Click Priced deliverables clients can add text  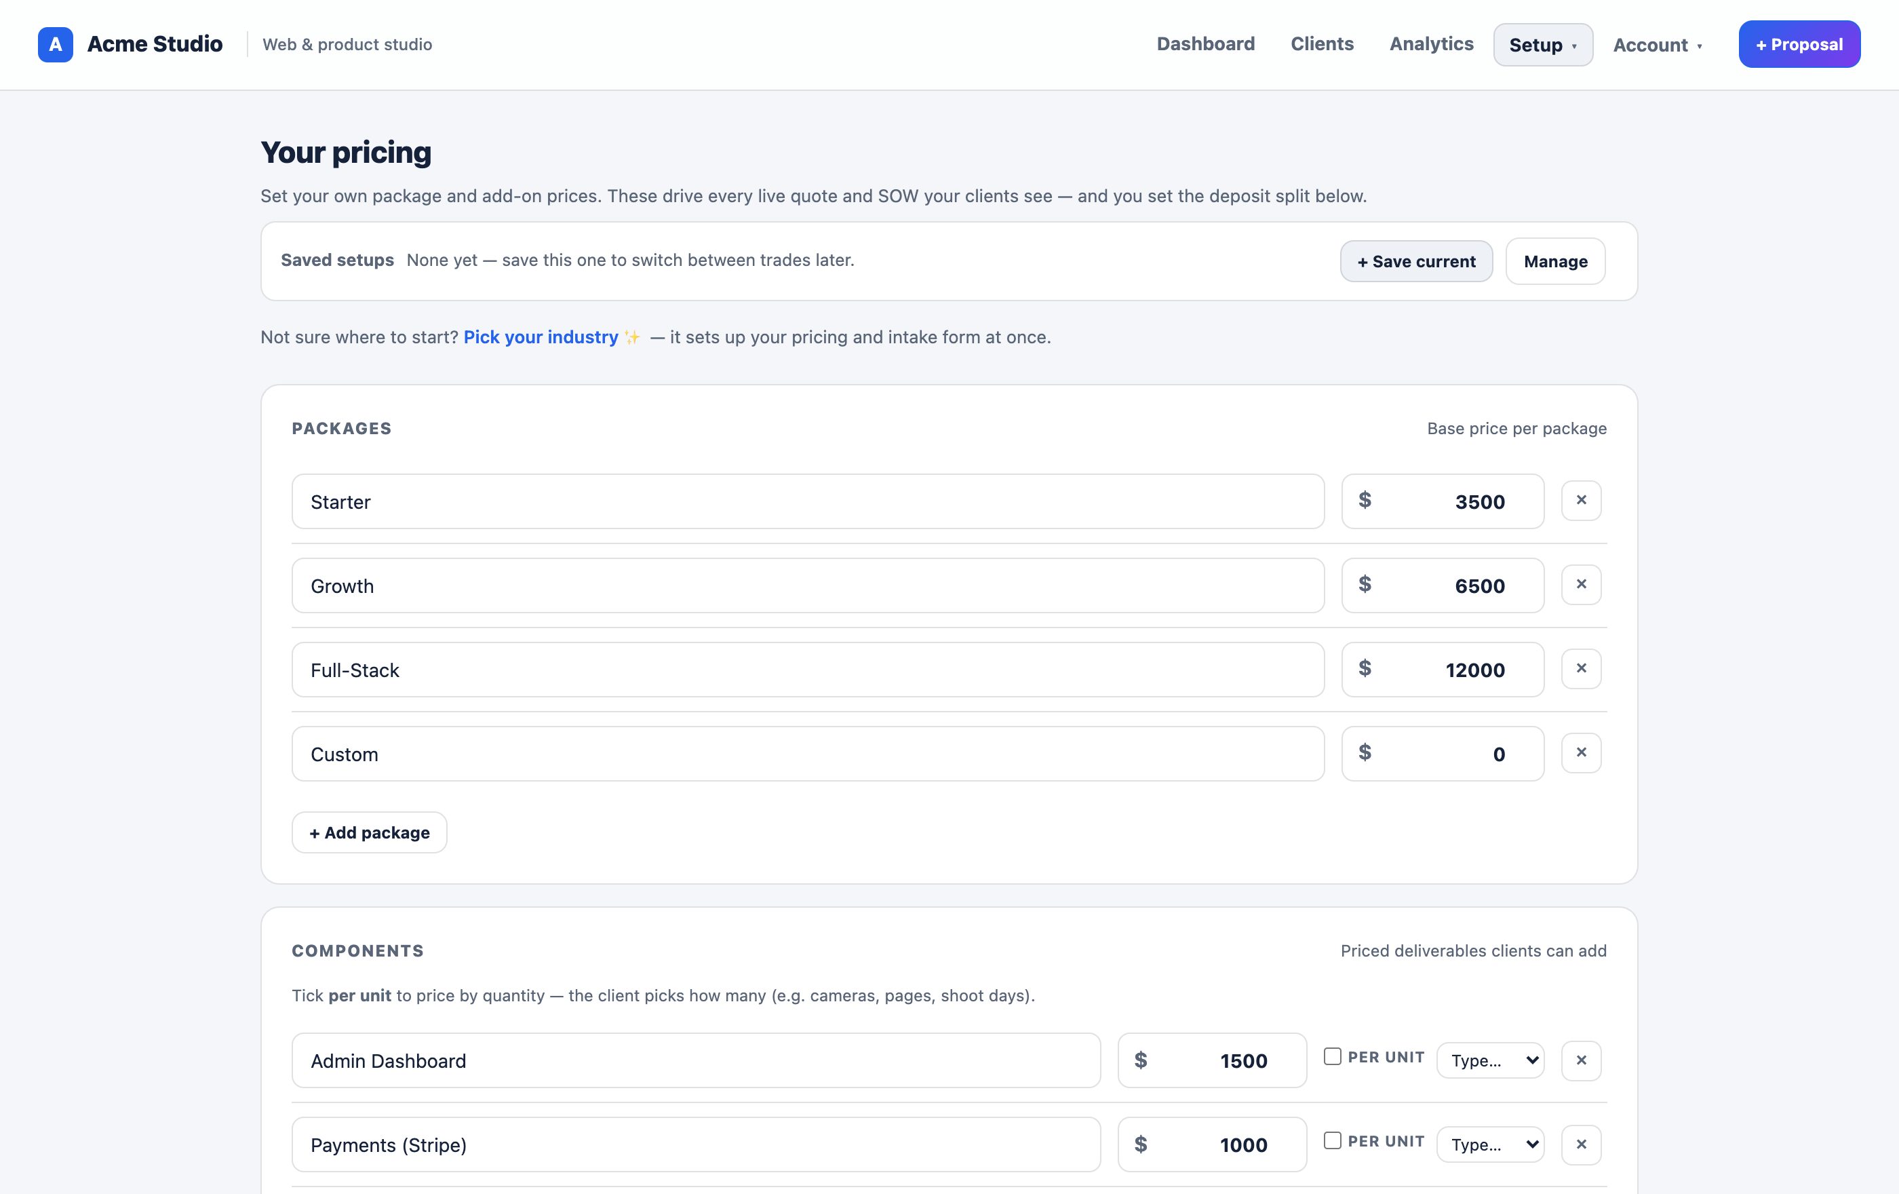[x=1473, y=951]
